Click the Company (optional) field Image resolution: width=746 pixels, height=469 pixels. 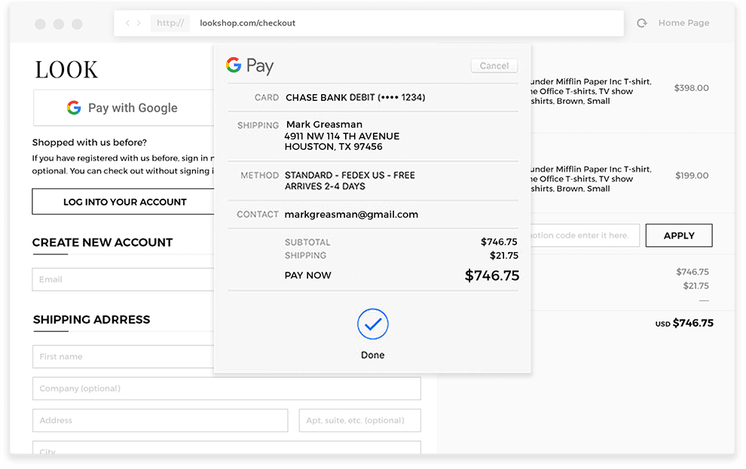coord(226,388)
